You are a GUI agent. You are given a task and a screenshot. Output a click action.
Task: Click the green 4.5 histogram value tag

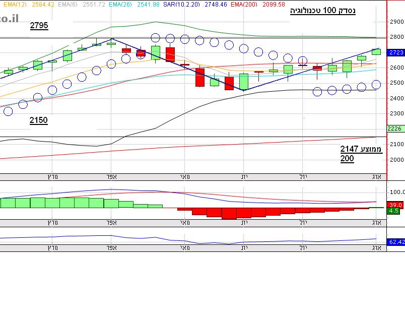394,211
